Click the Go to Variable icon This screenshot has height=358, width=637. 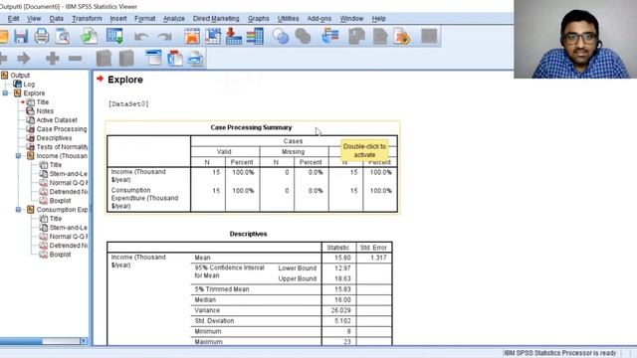click(234, 36)
